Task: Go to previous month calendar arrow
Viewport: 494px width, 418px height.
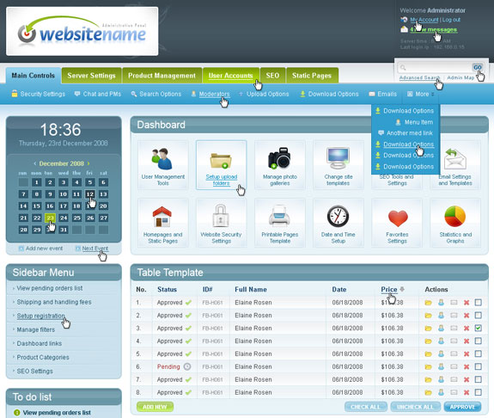Action: 35,163
